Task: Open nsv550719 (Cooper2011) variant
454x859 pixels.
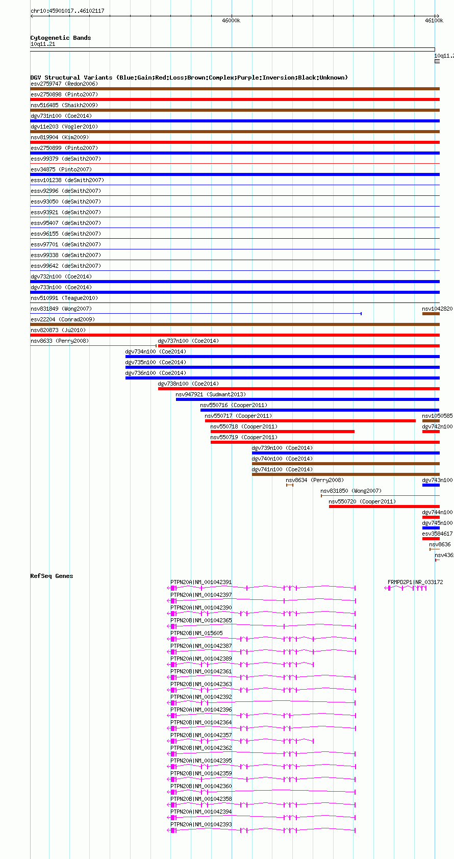Action: coord(244,437)
